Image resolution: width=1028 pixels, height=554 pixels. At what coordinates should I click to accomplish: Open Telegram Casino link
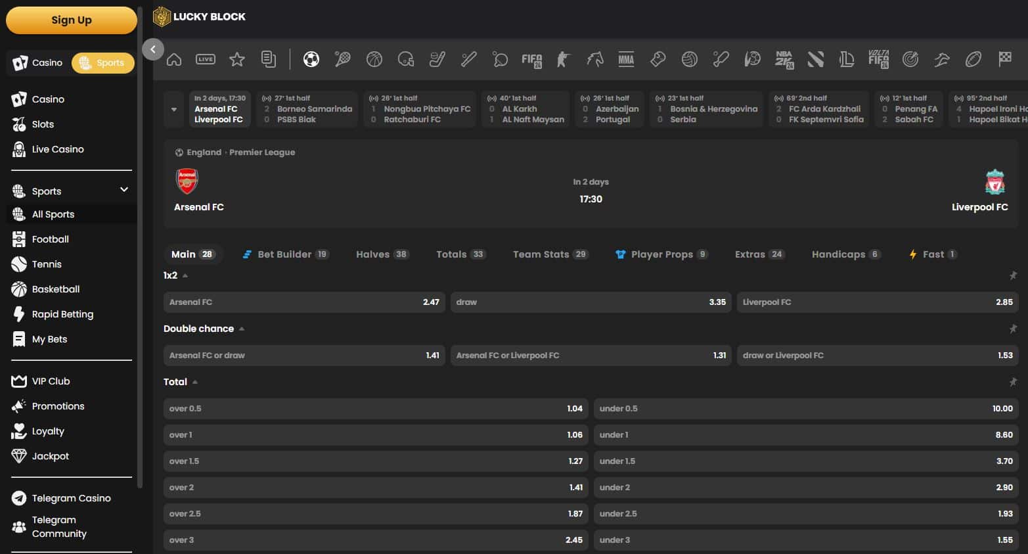click(72, 498)
